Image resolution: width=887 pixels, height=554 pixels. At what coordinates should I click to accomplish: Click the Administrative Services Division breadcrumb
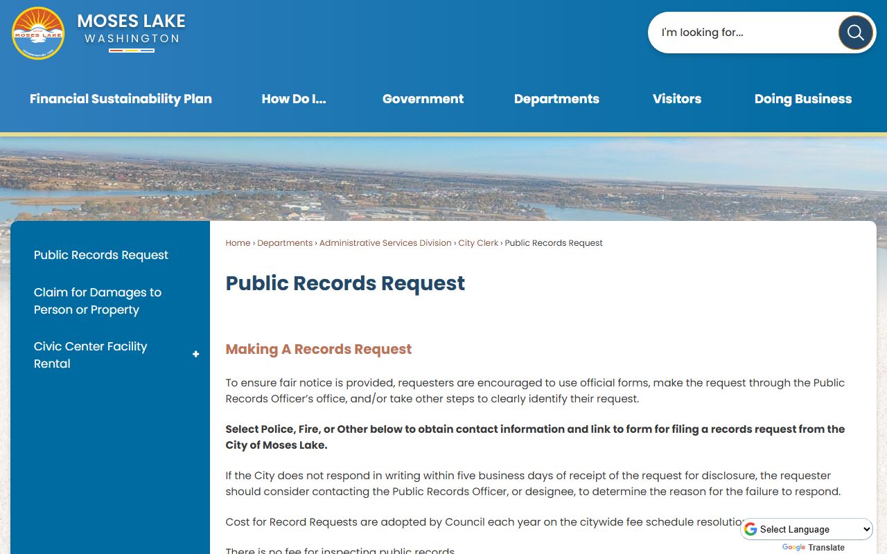click(x=385, y=243)
